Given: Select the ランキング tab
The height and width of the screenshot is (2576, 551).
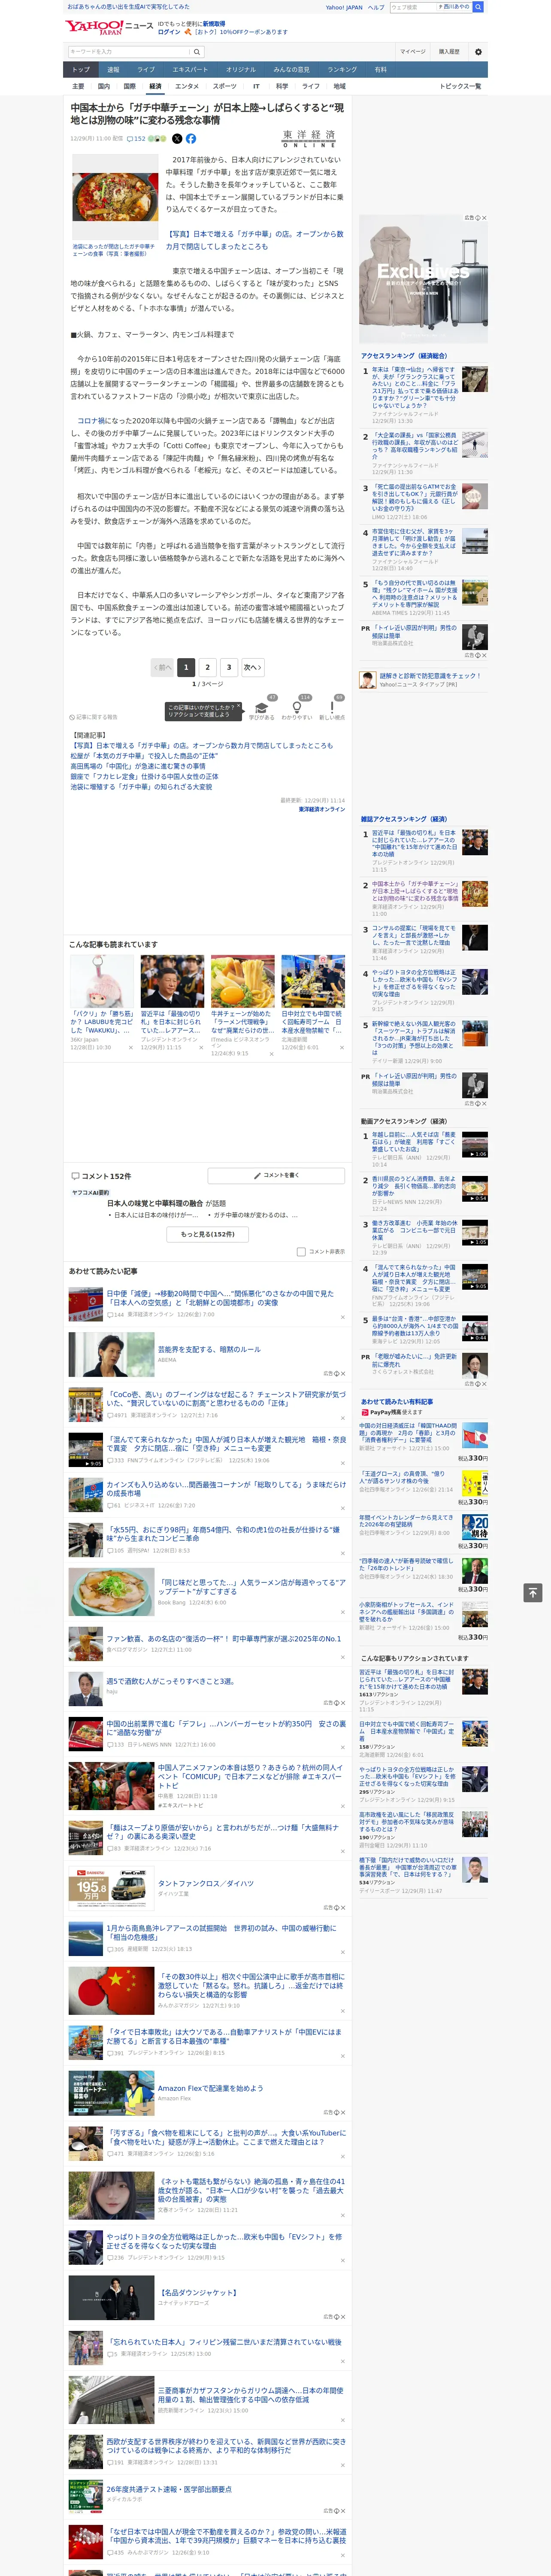Looking at the screenshot, I should [x=342, y=70].
